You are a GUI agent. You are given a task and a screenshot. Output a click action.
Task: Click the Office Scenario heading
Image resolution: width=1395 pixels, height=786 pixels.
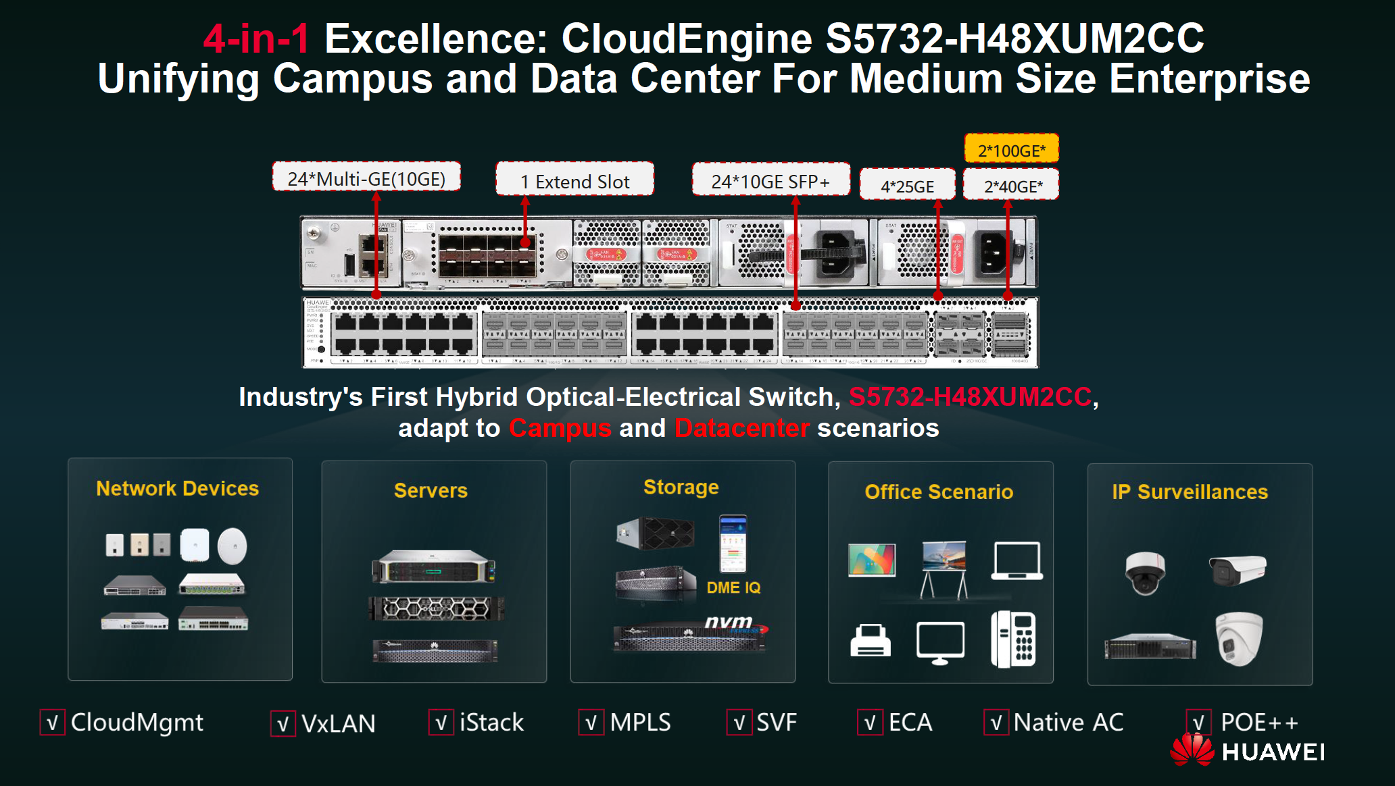coord(939,492)
